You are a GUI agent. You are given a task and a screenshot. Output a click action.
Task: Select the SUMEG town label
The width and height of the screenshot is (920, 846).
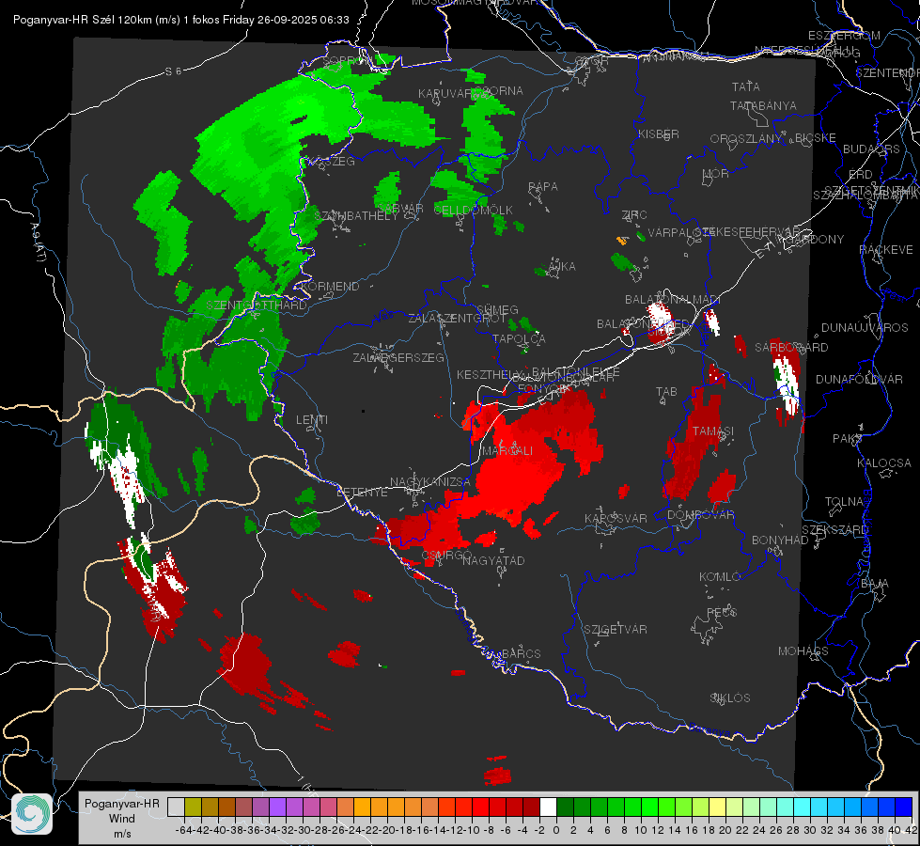coord(497,310)
